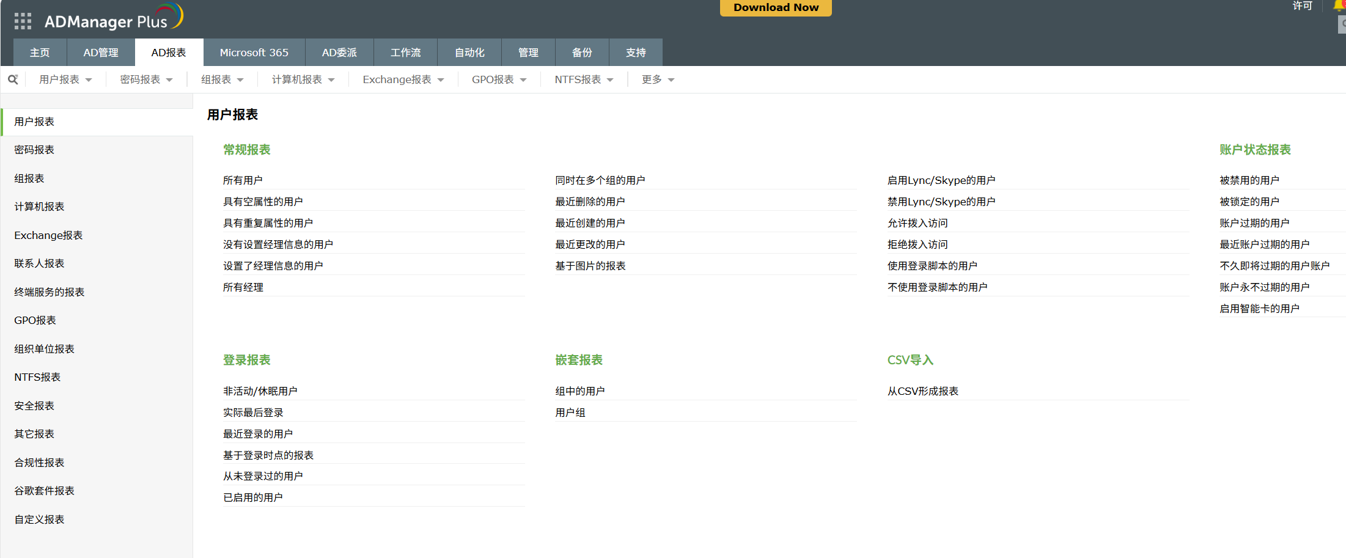Open the apps grid menu icon
This screenshot has height=558, width=1346.
tap(23, 20)
